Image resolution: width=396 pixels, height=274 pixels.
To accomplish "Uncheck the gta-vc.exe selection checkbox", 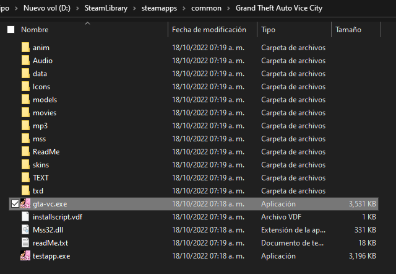I will coord(15,204).
